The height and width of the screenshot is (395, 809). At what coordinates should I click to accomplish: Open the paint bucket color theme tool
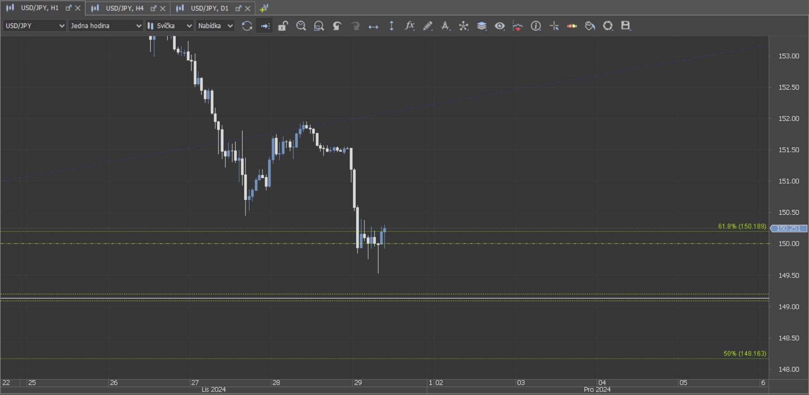(x=590, y=26)
